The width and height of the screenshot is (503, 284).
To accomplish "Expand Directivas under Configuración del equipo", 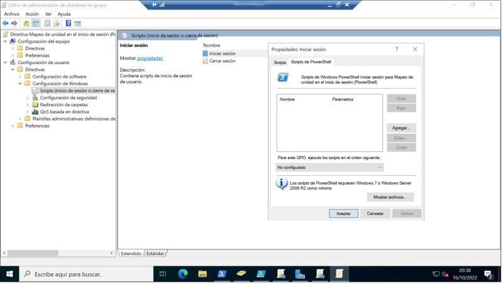I will (x=13, y=48).
